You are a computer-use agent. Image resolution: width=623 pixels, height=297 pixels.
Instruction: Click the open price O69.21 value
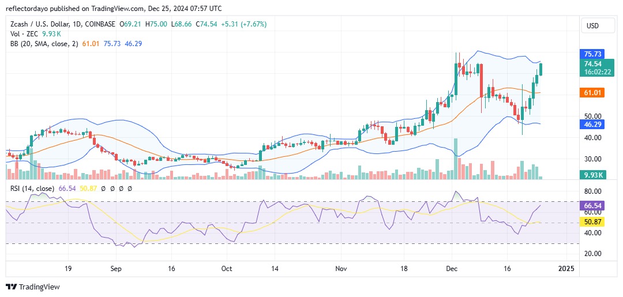pyautogui.click(x=132, y=24)
